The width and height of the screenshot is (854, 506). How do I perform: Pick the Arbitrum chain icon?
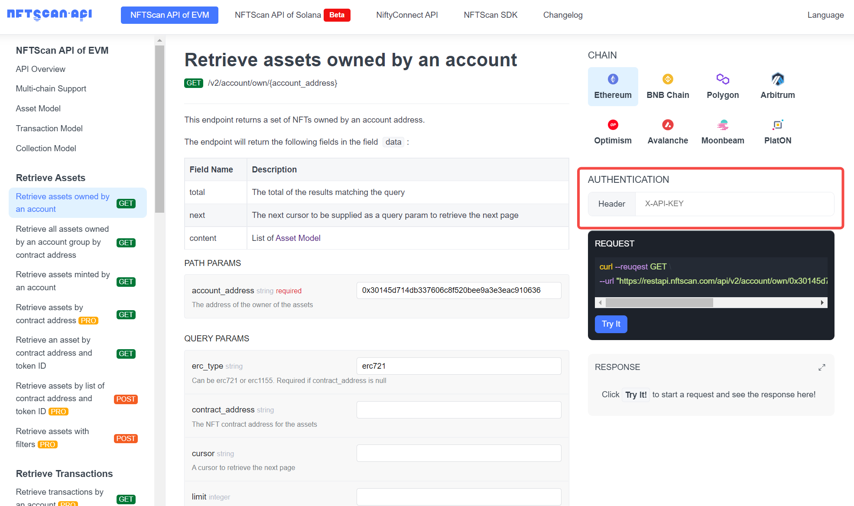tap(778, 79)
